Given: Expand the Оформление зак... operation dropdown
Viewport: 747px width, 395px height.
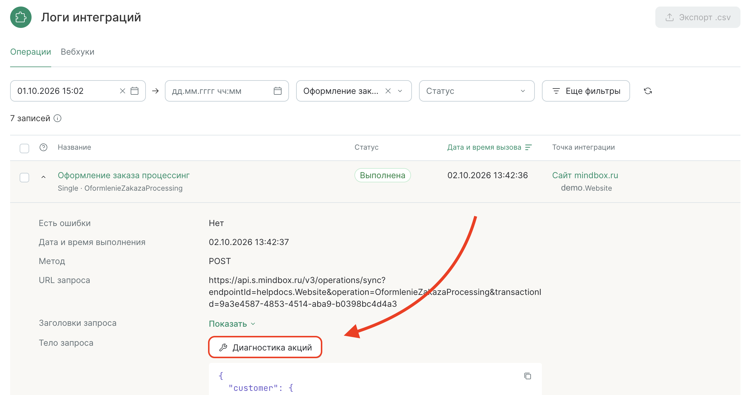Looking at the screenshot, I should [x=400, y=91].
